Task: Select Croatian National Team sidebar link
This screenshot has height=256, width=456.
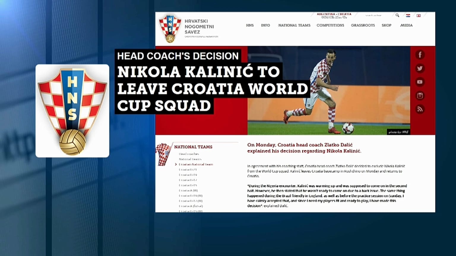Action: coord(196,164)
